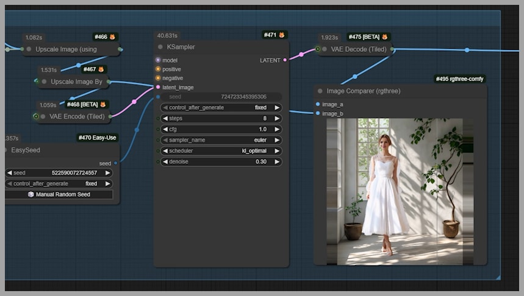Click the KSampler LATENT output socket
This screenshot has height=296, width=524.
(285, 60)
